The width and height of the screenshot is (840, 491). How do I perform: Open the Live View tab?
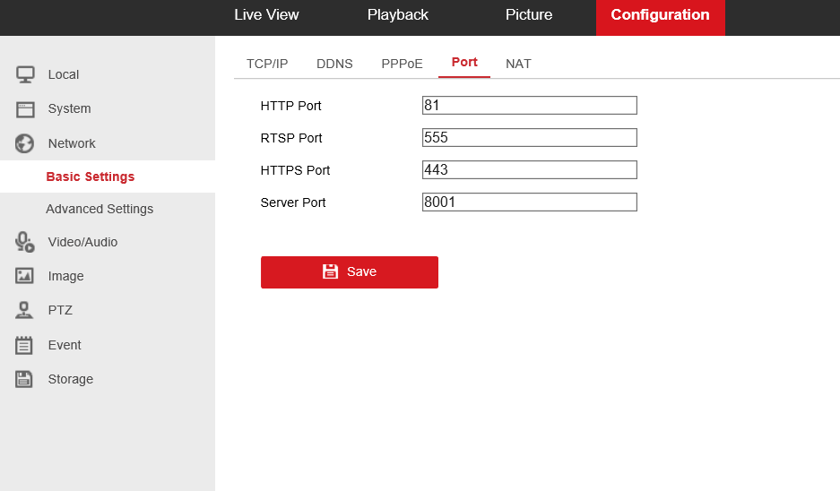click(x=266, y=15)
